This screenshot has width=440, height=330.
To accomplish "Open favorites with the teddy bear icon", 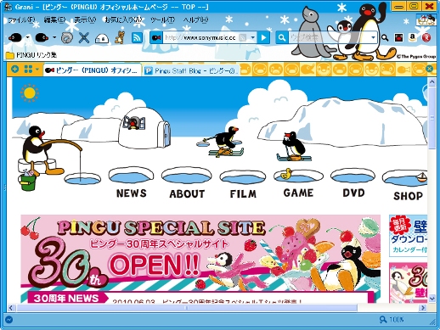I will point(120,37).
